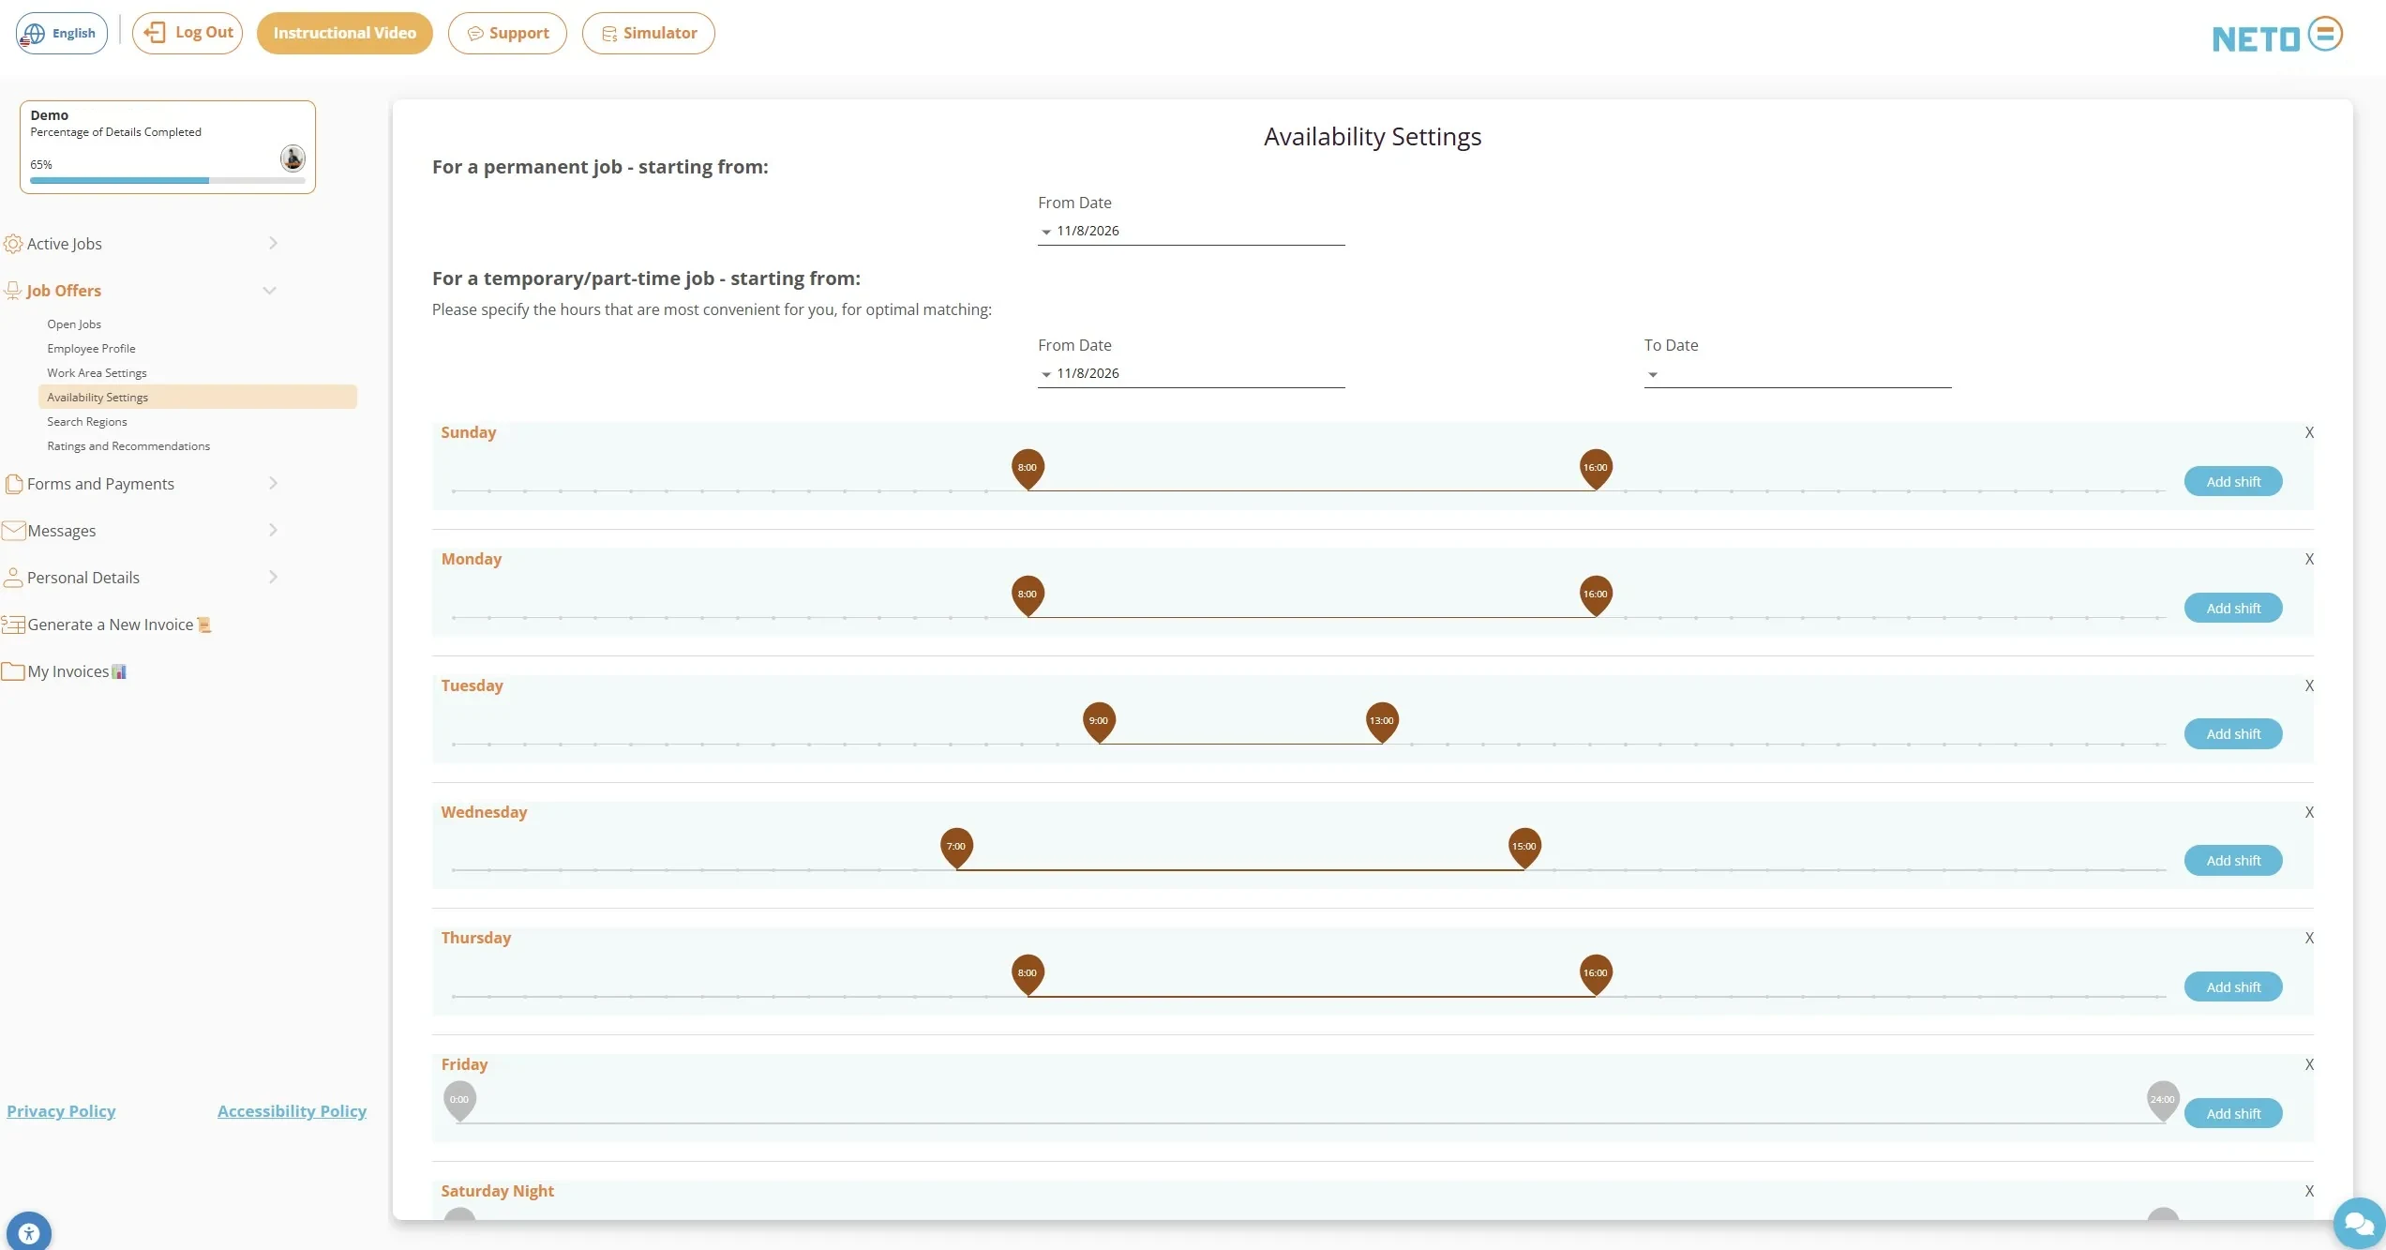Open the Privacy Policy link
The image size is (2386, 1250).
click(x=61, y=1111)
